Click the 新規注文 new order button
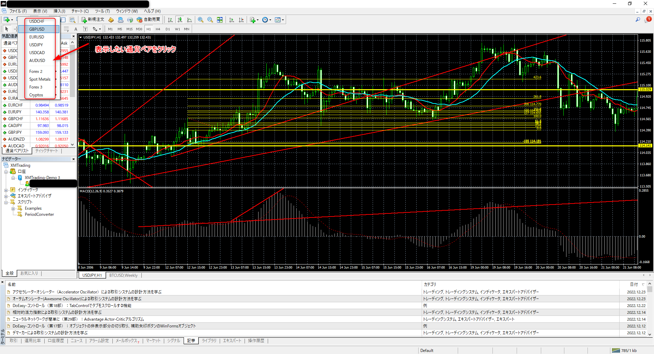 click(93, 20)
